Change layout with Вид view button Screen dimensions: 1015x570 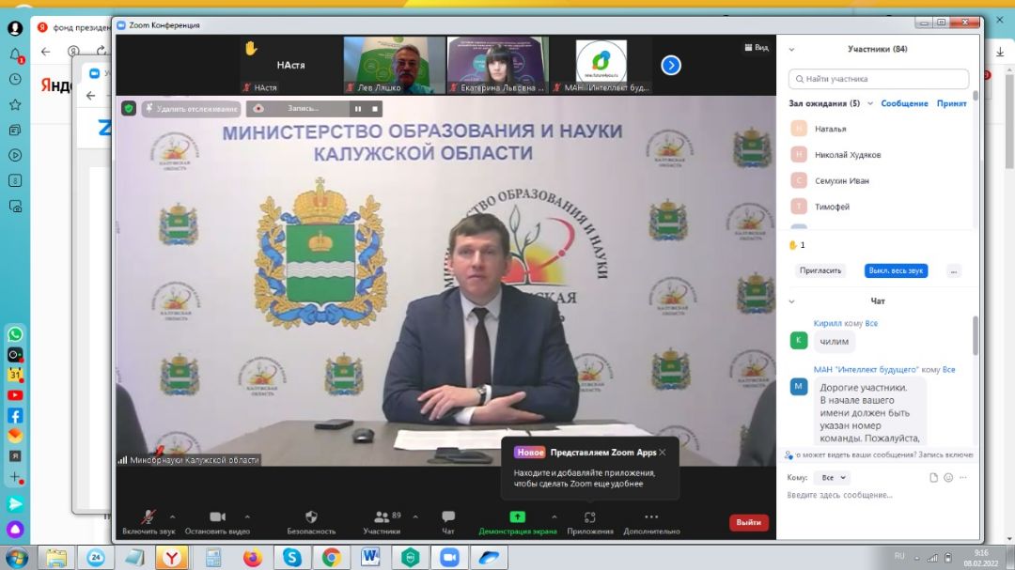click(756, 47)
